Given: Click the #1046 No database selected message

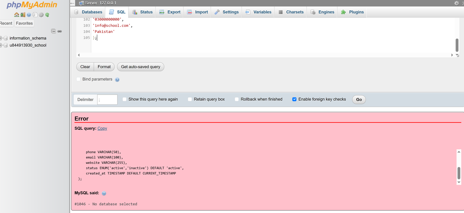Looking at the screenshot, I should pos(106,204).
